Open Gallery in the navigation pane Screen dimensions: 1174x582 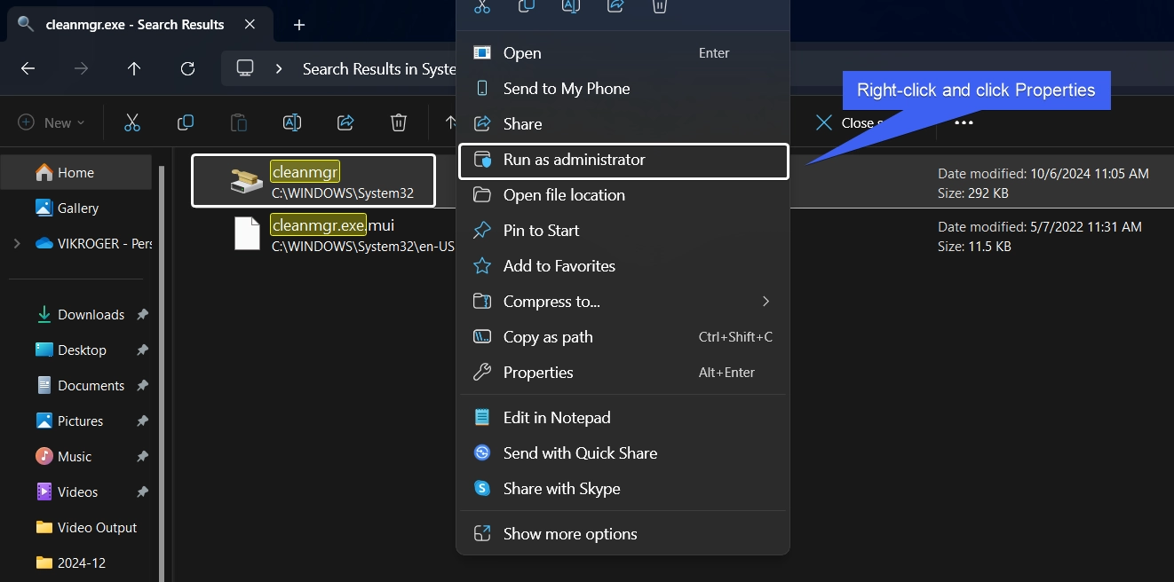point(76,208)
